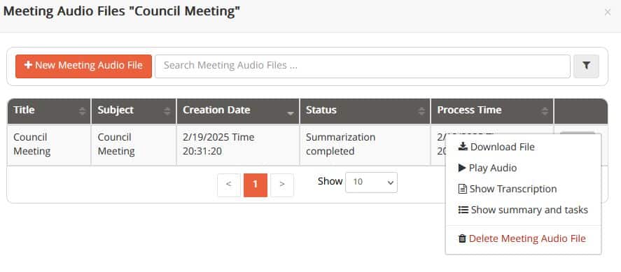621x272 pixels.
Task: Select page 1 in pagination
Action: pos(255,185)
